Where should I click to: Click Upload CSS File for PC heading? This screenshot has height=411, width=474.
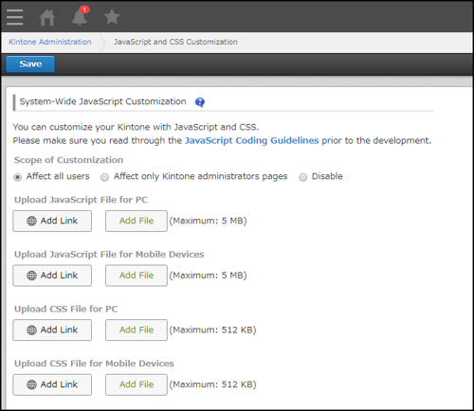65,309
